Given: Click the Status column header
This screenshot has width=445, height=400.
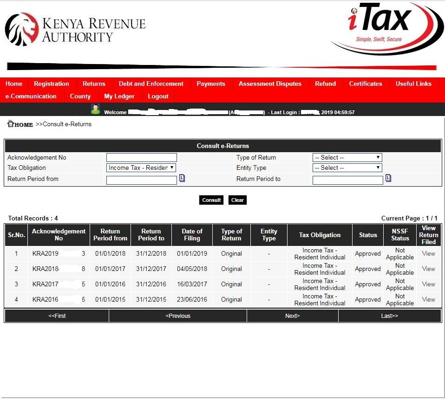Looking at the screenshot, I should [x=368, y=235].
